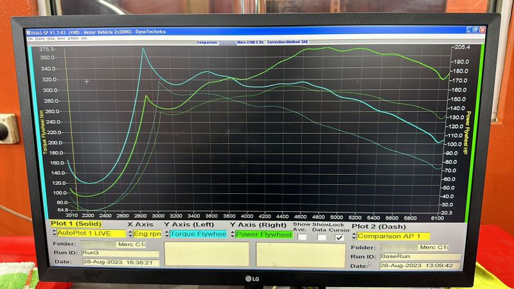Select the Torque Flywheel cyan axis field
514x289 pixels.
click(x=198, y=234)
